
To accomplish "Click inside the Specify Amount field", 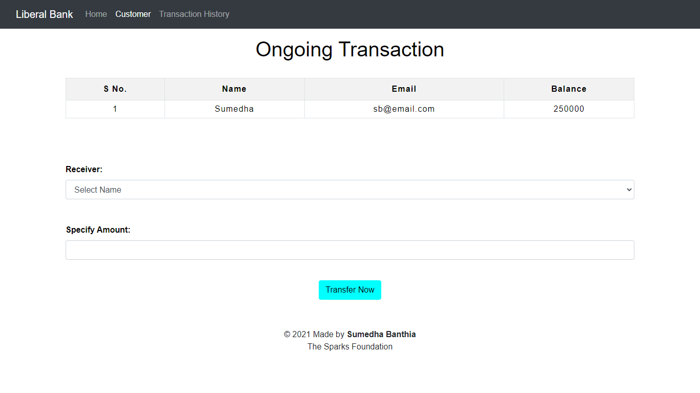I will 350,250.
